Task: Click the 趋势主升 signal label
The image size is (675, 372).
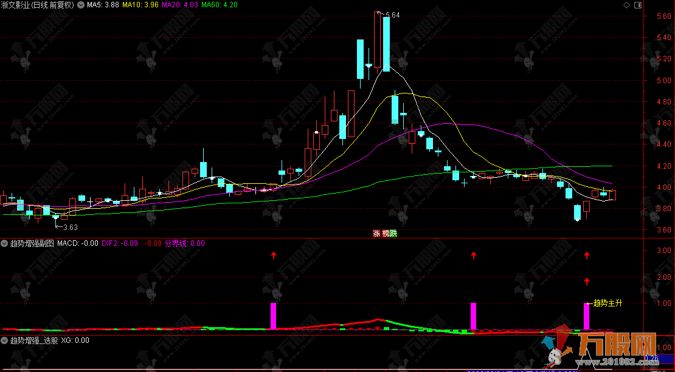Action: coord(607,303)
